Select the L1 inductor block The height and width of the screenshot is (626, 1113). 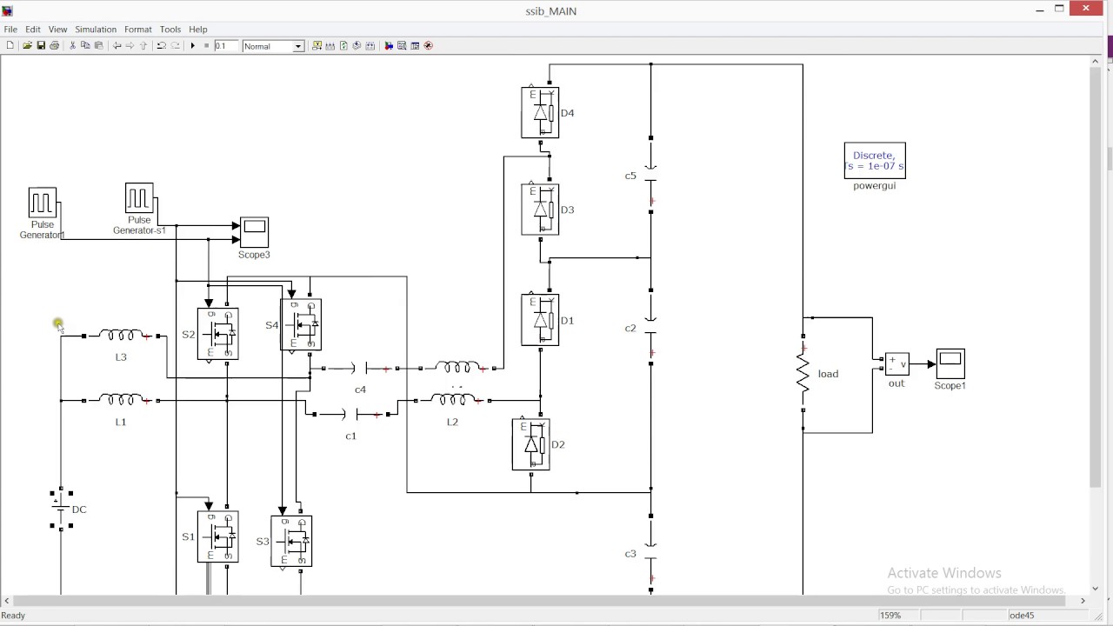(121, 400)
